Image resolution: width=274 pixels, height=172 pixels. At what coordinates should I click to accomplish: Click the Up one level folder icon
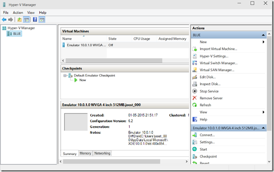point(20,20)
